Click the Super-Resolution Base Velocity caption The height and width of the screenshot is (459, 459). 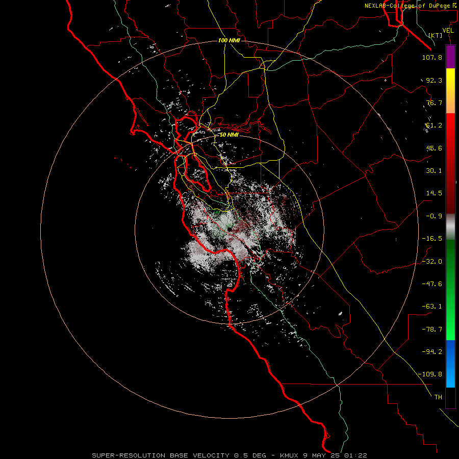[229, 455]
